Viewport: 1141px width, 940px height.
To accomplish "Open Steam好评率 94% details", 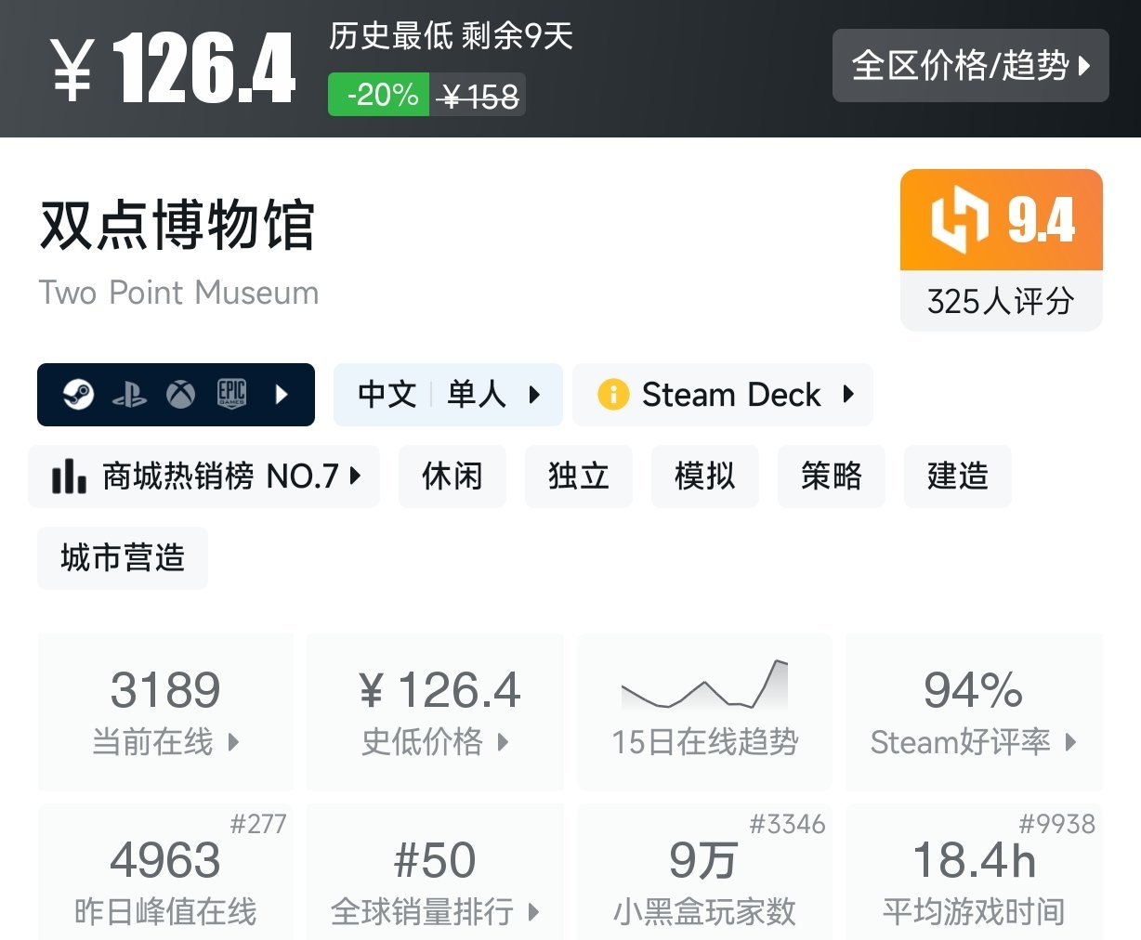I will 974,712.
